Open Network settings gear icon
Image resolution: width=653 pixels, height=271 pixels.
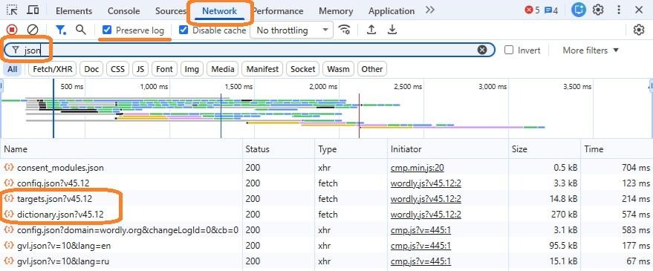(x=639, y=30)
